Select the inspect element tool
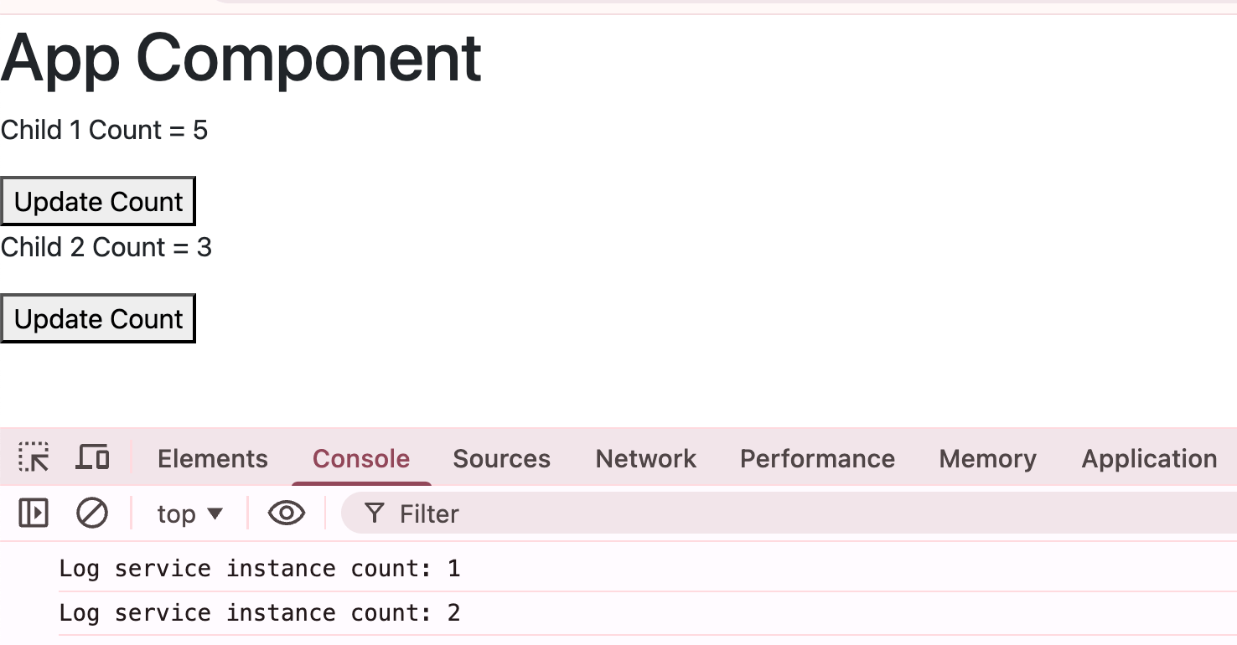This screenshot has width=1237, height=645. 32,457
